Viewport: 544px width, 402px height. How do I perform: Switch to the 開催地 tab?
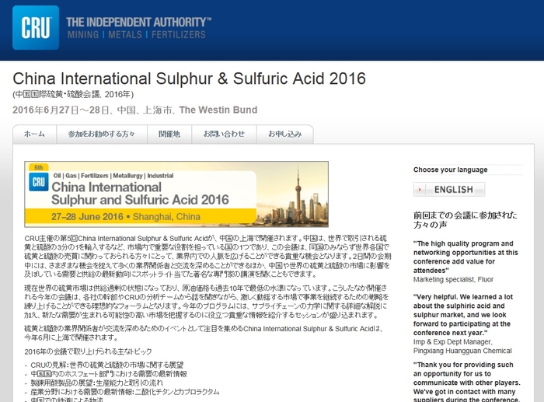point(169,134)
